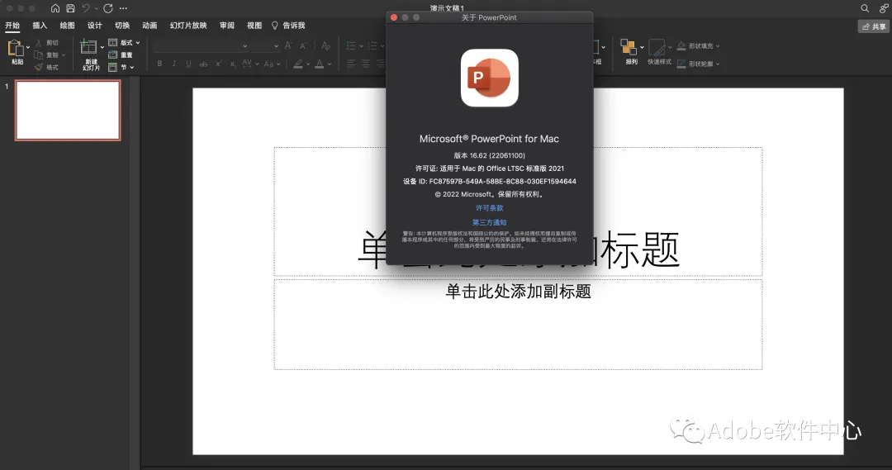Image resolution: width=892 pixels, height=470 pixels.
Task: Open the License Terms (许可条款) link
Action: pyautogui.click(x=489, y=207)
